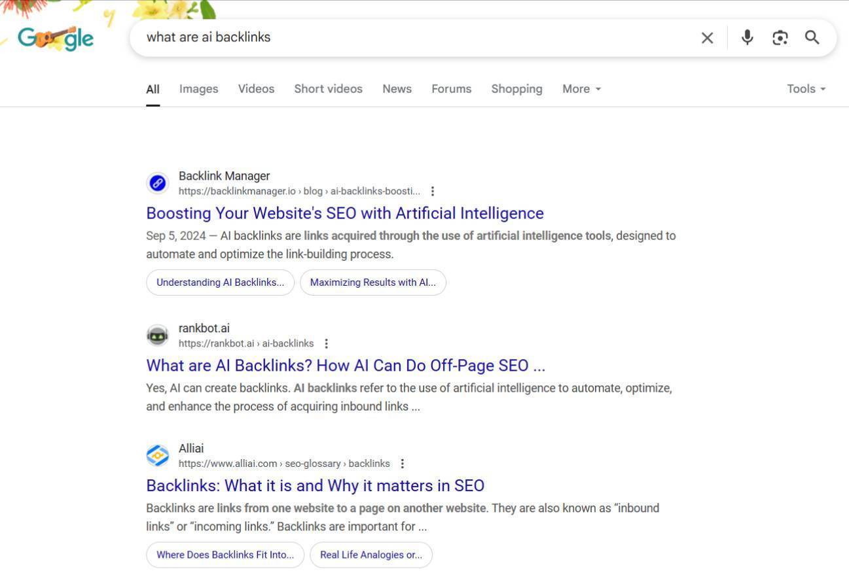This screenshot has height=582, width=849.
Task: Open the three-dot menu for the Backlink Manager result
Action: 433,191
